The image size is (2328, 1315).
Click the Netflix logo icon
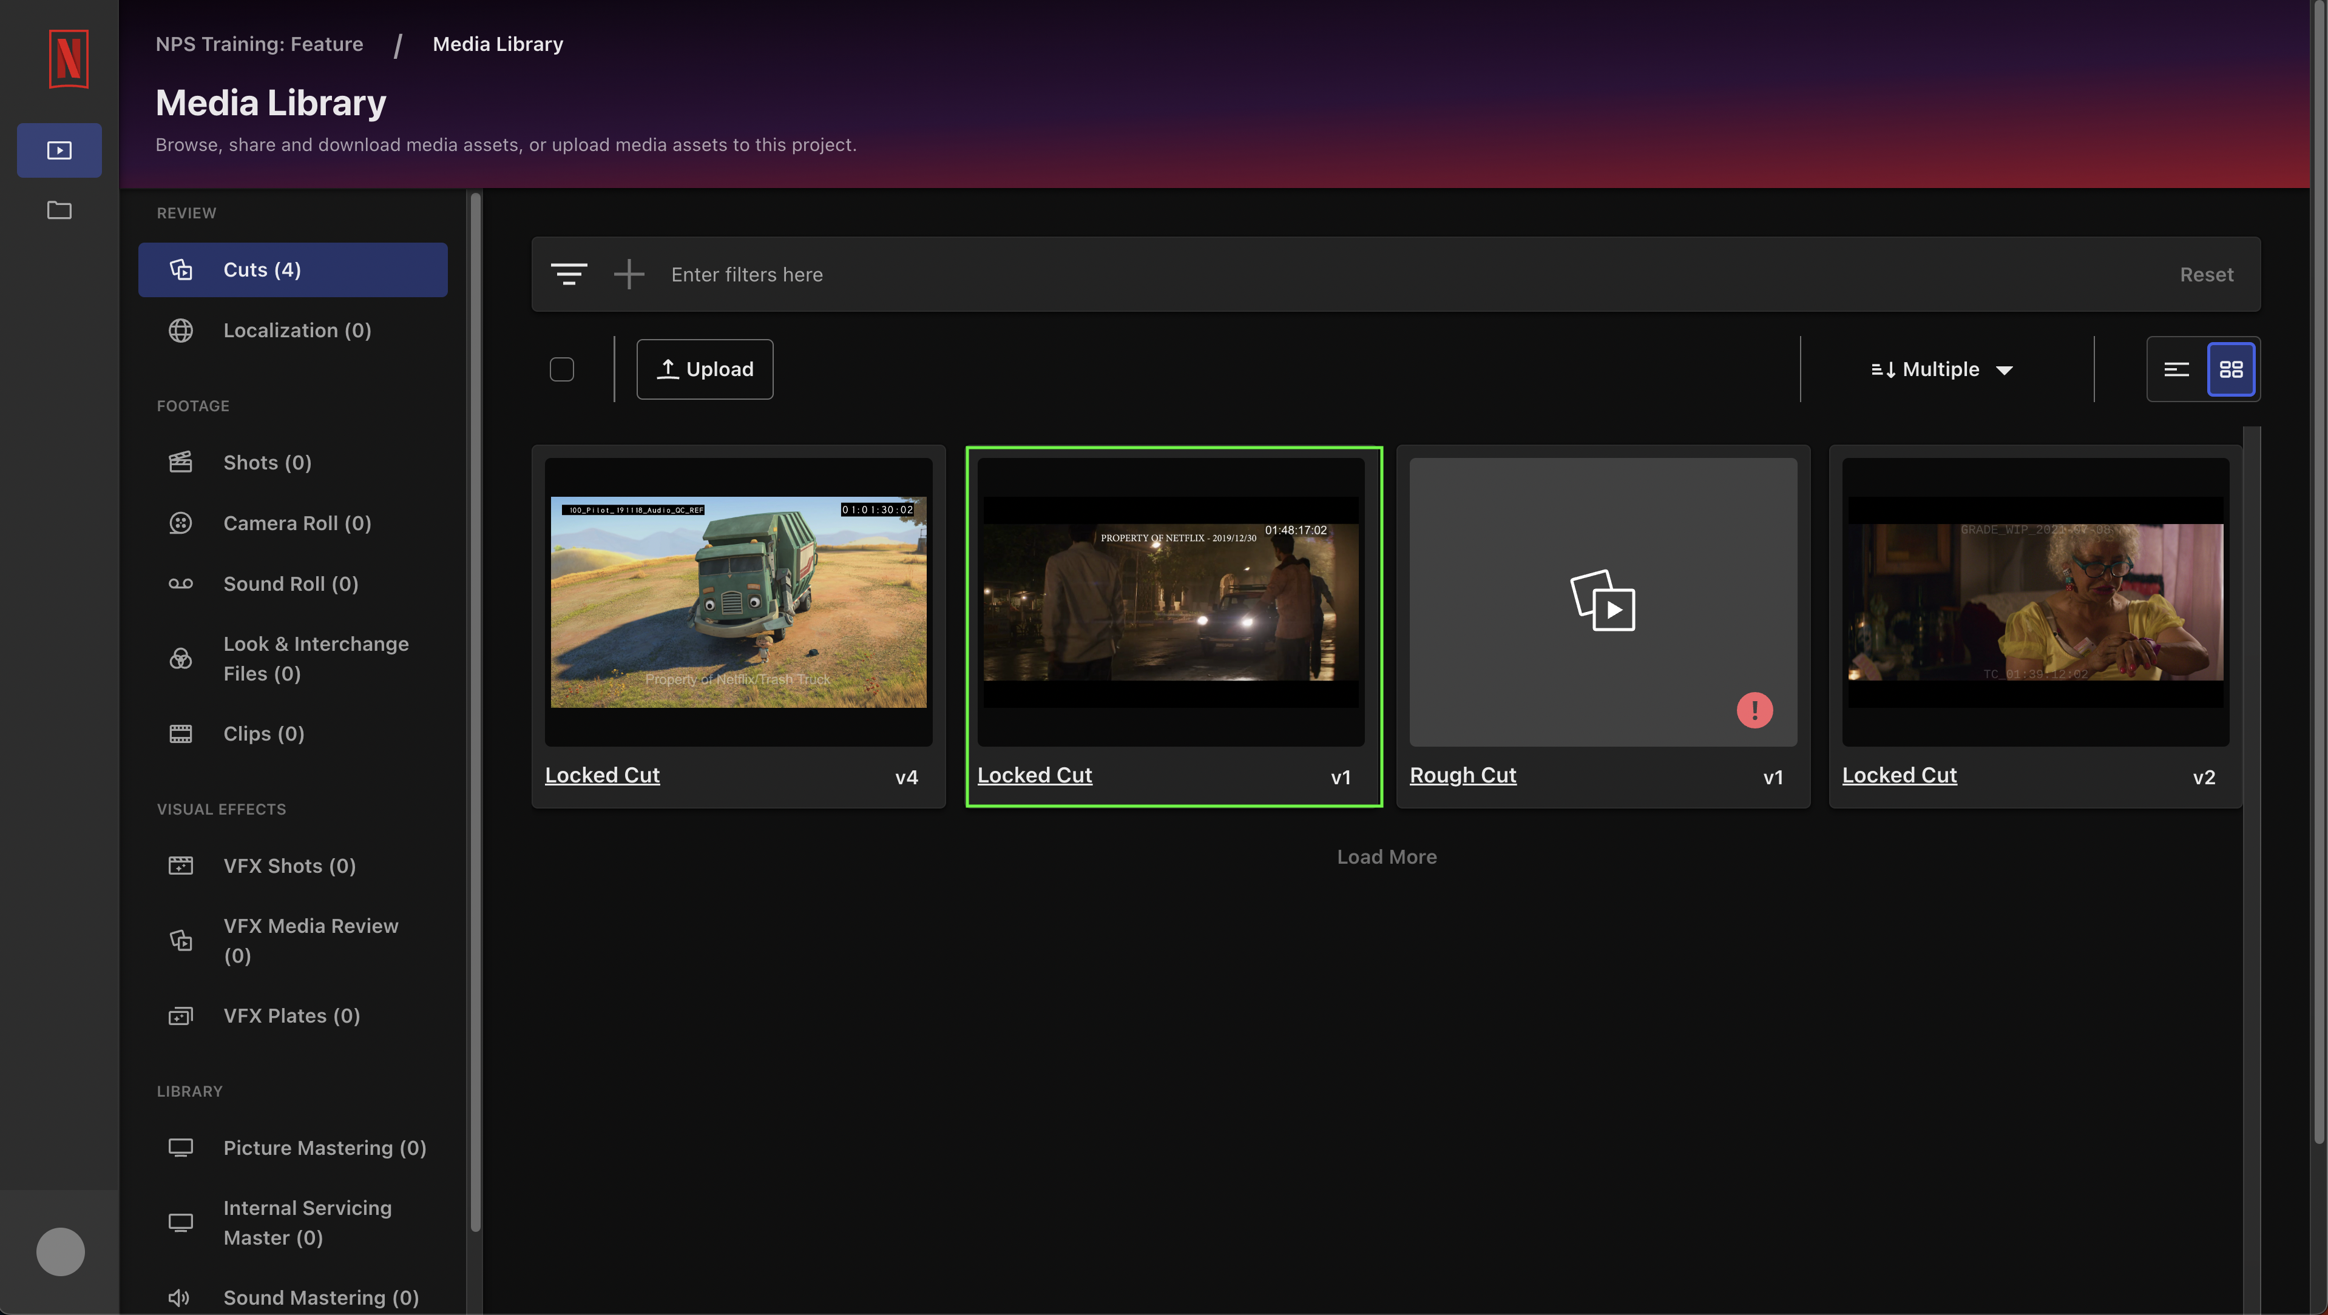(68, 59)
